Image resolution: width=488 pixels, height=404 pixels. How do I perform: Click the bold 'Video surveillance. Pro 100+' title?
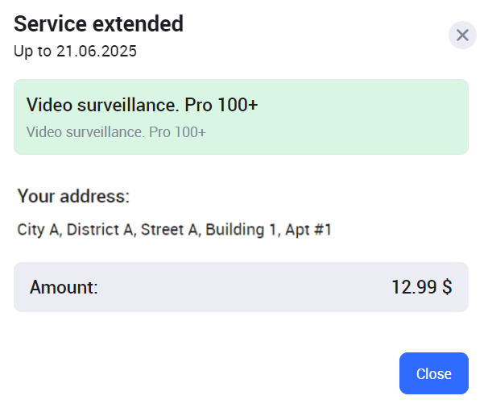point(142,105)
